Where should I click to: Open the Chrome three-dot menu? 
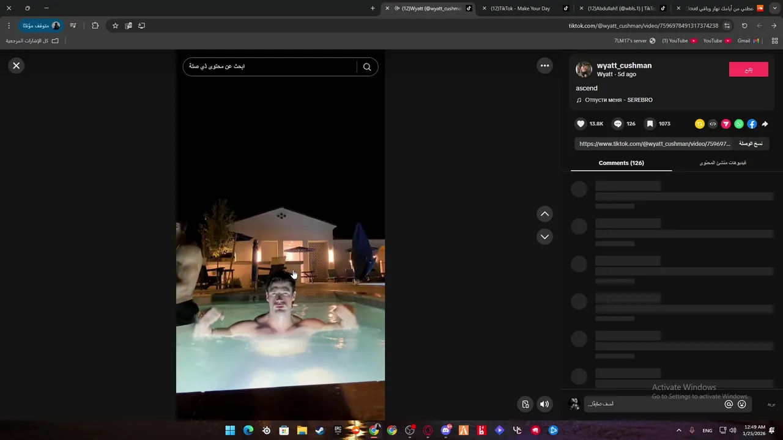9,26
